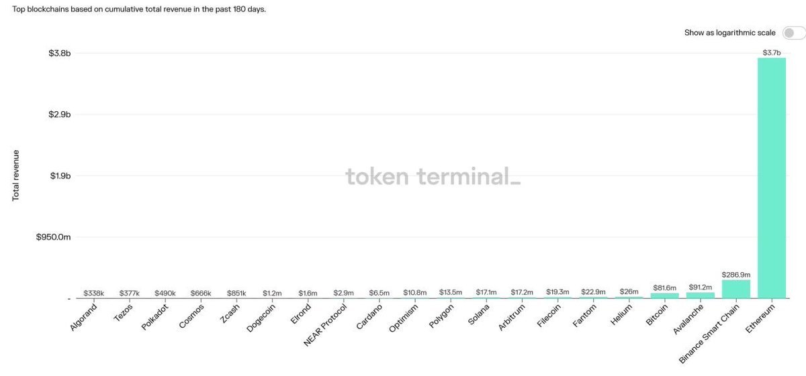The image size is (806, 376).
Task: Click the $3.7b value label
Action: coord(772,52)
